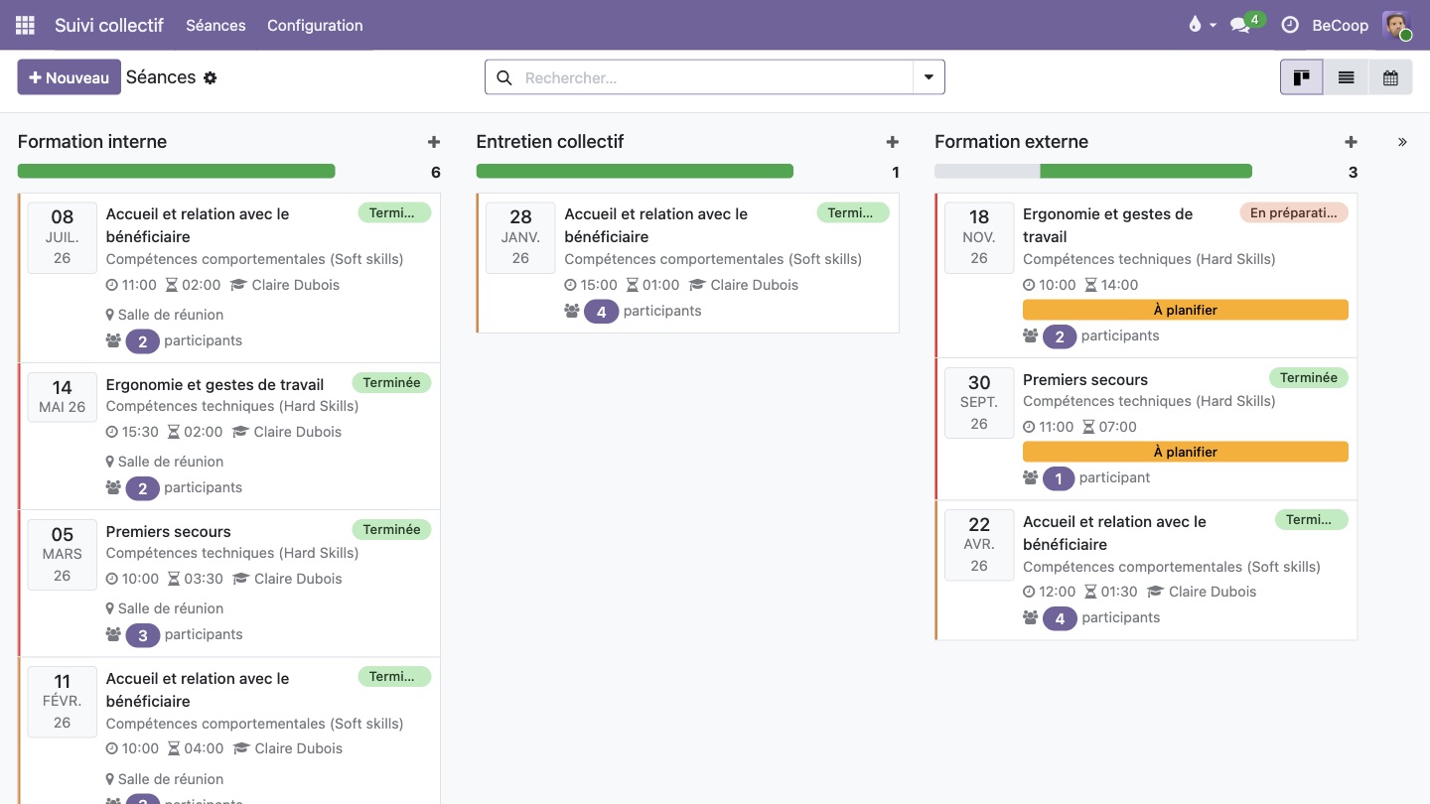Click the magnifier icon in the search bar
The image size is (1430, 804).
tap(504, 77)
